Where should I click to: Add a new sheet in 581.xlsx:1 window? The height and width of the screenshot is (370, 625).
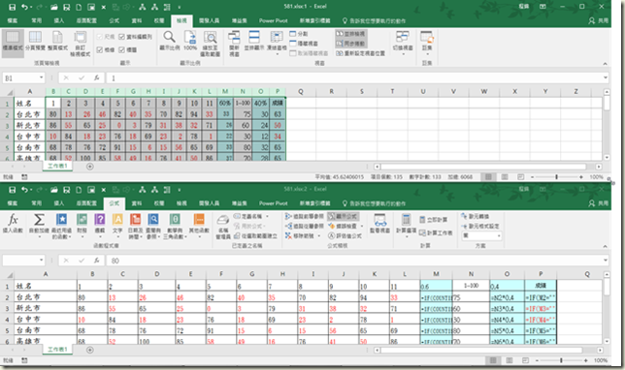pyautogui.click(x=90, y=167)
